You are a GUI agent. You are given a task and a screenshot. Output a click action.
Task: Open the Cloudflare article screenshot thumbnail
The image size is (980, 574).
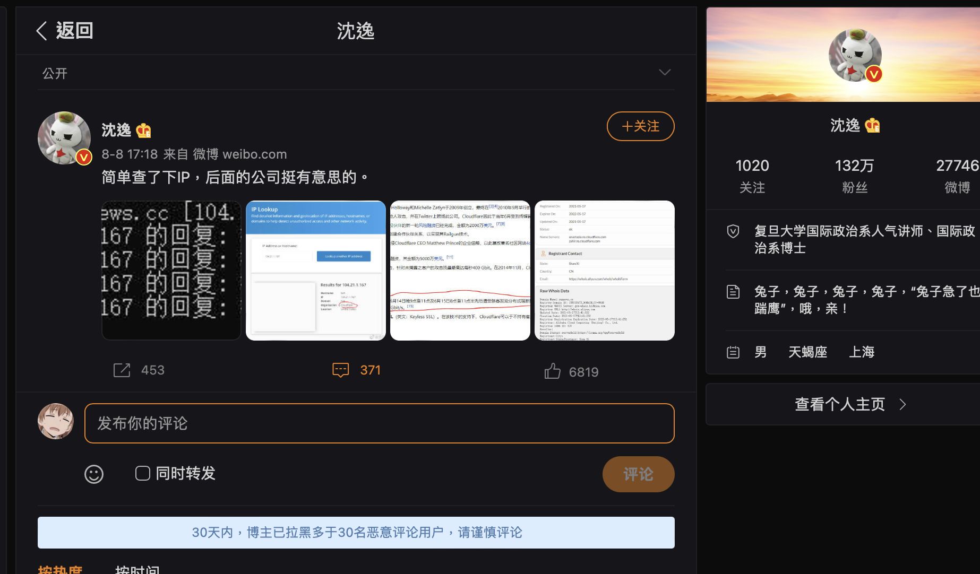460,271
